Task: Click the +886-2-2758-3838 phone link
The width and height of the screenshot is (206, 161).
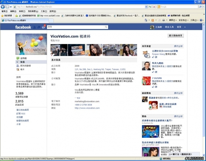Action: [x=83, y=105]
